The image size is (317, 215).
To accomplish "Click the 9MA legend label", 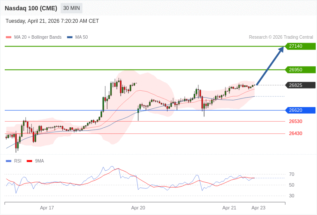I will [x=40, y=161].
